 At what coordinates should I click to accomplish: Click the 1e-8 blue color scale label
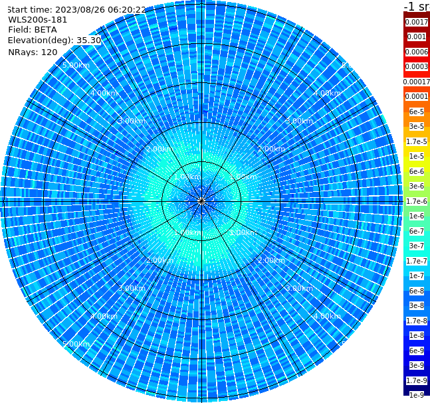[x=417, y=335]
